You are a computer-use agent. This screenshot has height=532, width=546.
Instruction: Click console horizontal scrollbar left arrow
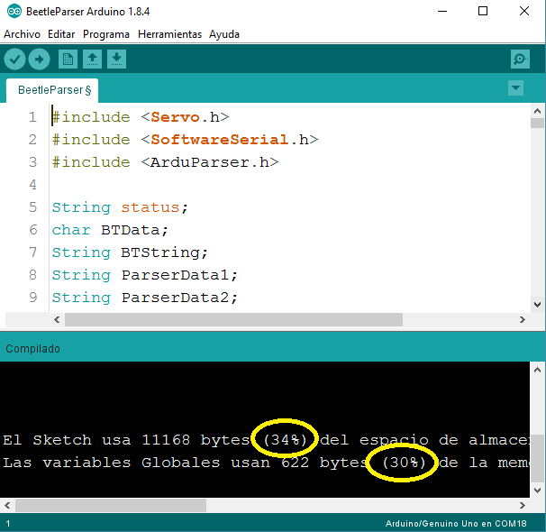click(x=7, y=505)
